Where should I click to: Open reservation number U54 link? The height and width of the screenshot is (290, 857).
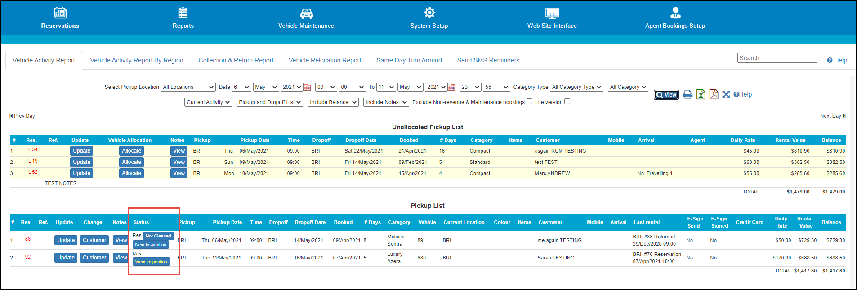pyautogui.click(x=33, y=150)
